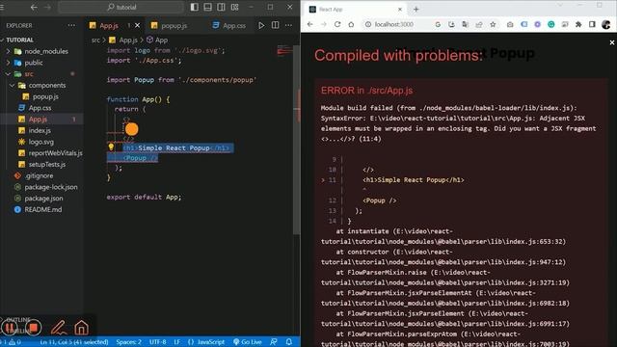Reload the browser page
Viewport: 617px width, 347px height.
tap(337, 24)
